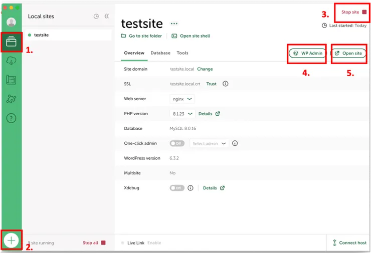This screenshot has width=371, height=259.
Task: Toggle One-click admin switch
Action: tap(177, 143)
